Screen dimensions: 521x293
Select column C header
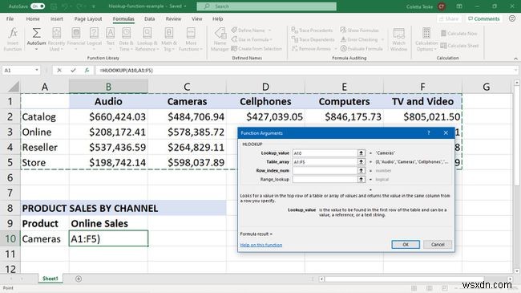coord(187,87)
